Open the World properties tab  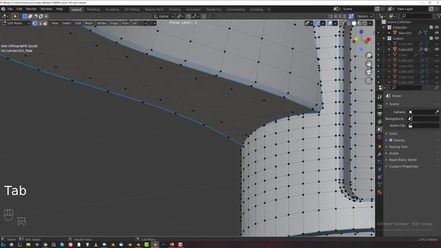pyautogui.click(x=380, y=137)
